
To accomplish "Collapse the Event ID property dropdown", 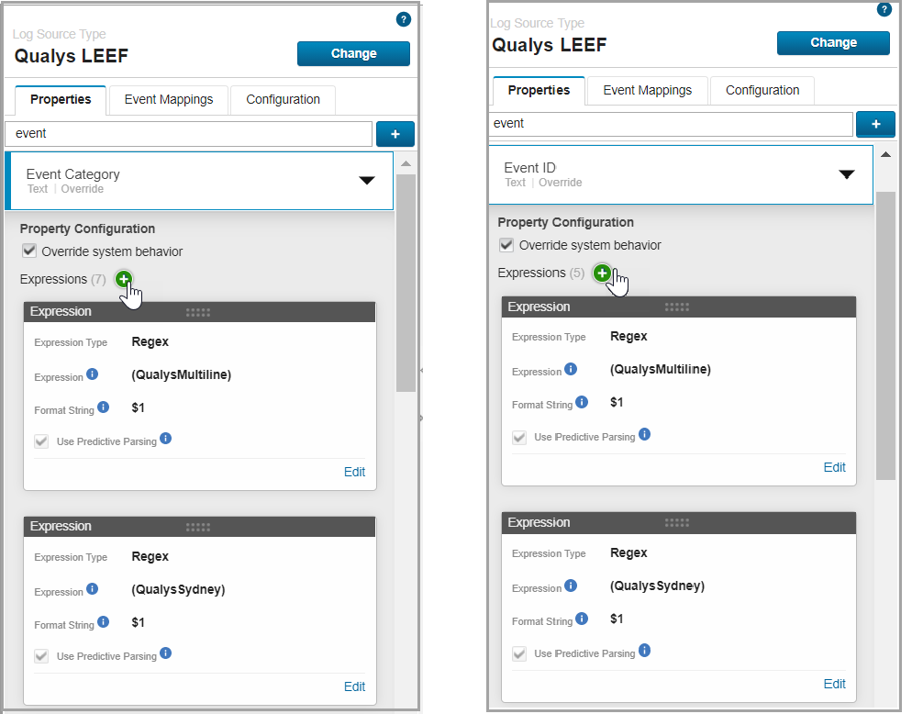I will [x=846, y=174].
